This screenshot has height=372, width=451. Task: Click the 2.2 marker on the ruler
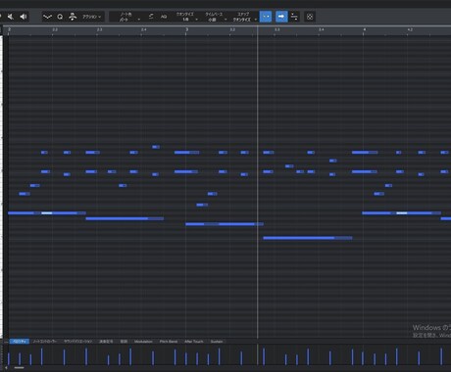55,29
